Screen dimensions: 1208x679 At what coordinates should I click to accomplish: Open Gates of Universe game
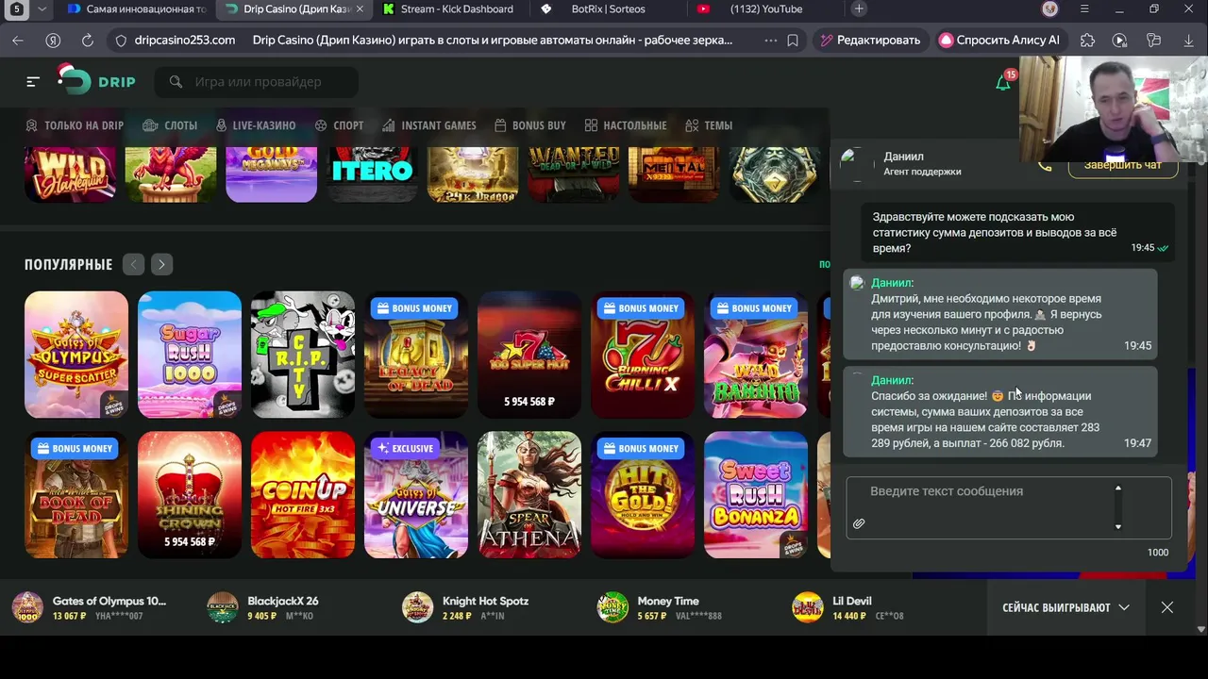[x=416, y=495]
